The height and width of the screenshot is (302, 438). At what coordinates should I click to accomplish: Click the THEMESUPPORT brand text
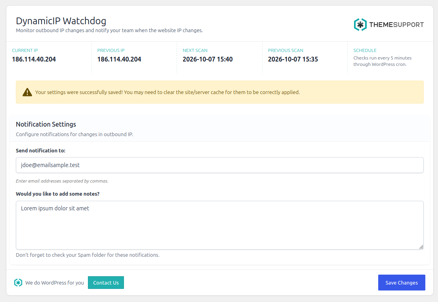pos(396,25)
